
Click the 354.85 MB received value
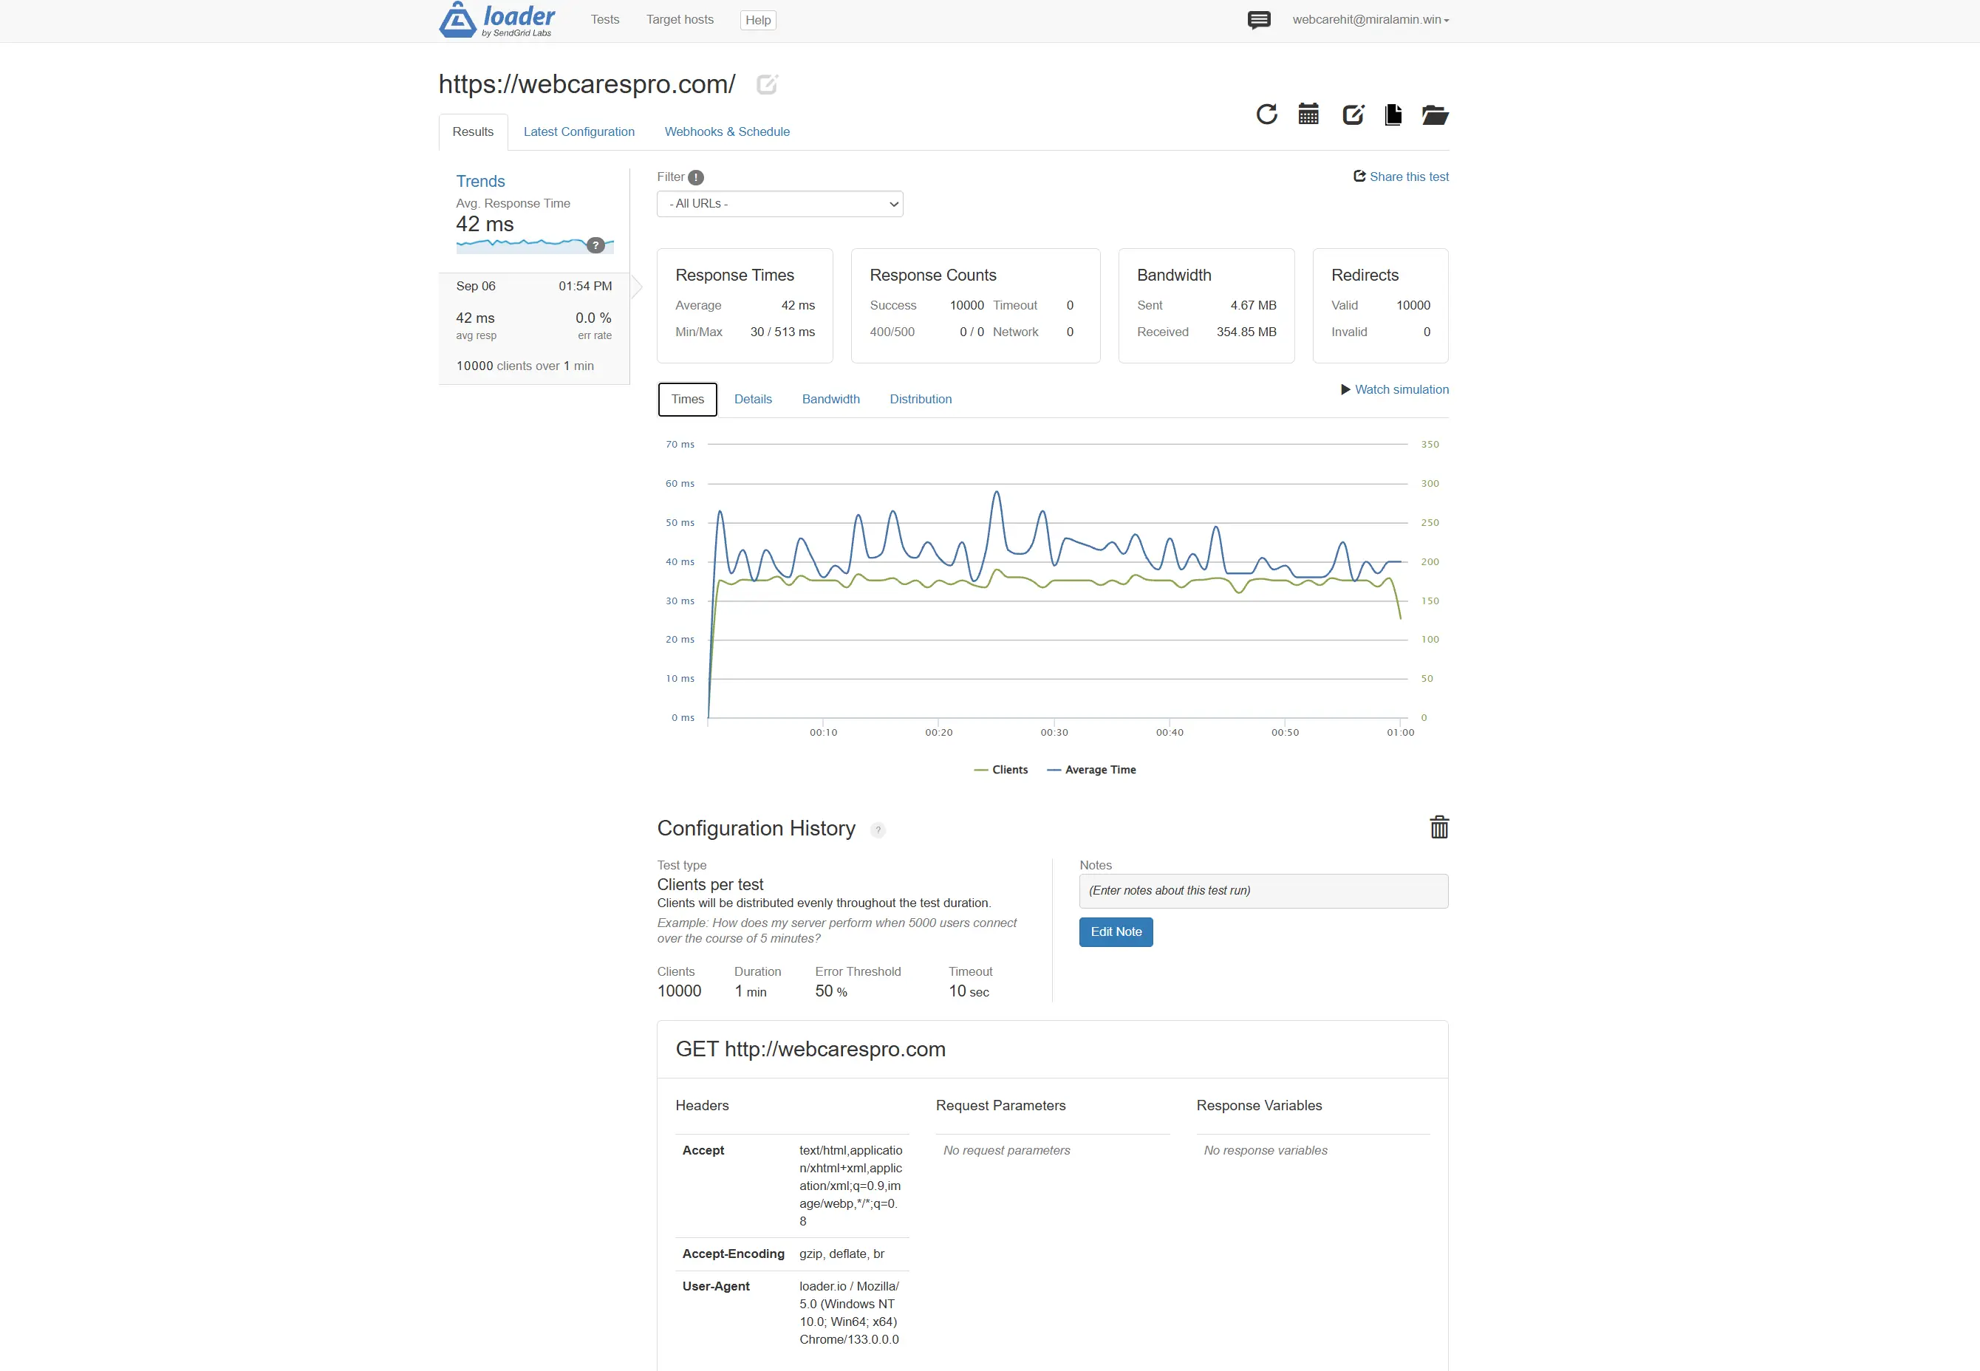pyautogui.click(x=1246, y=332)
